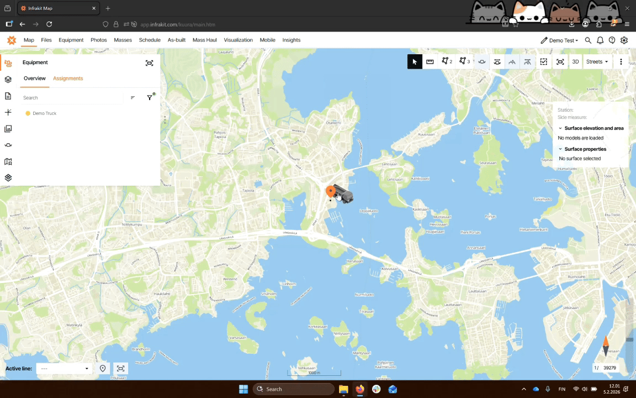Open the cross-section sidebar icon
Image resolution: width=636 pixels, height=398 pixels.
coord(8,145)
